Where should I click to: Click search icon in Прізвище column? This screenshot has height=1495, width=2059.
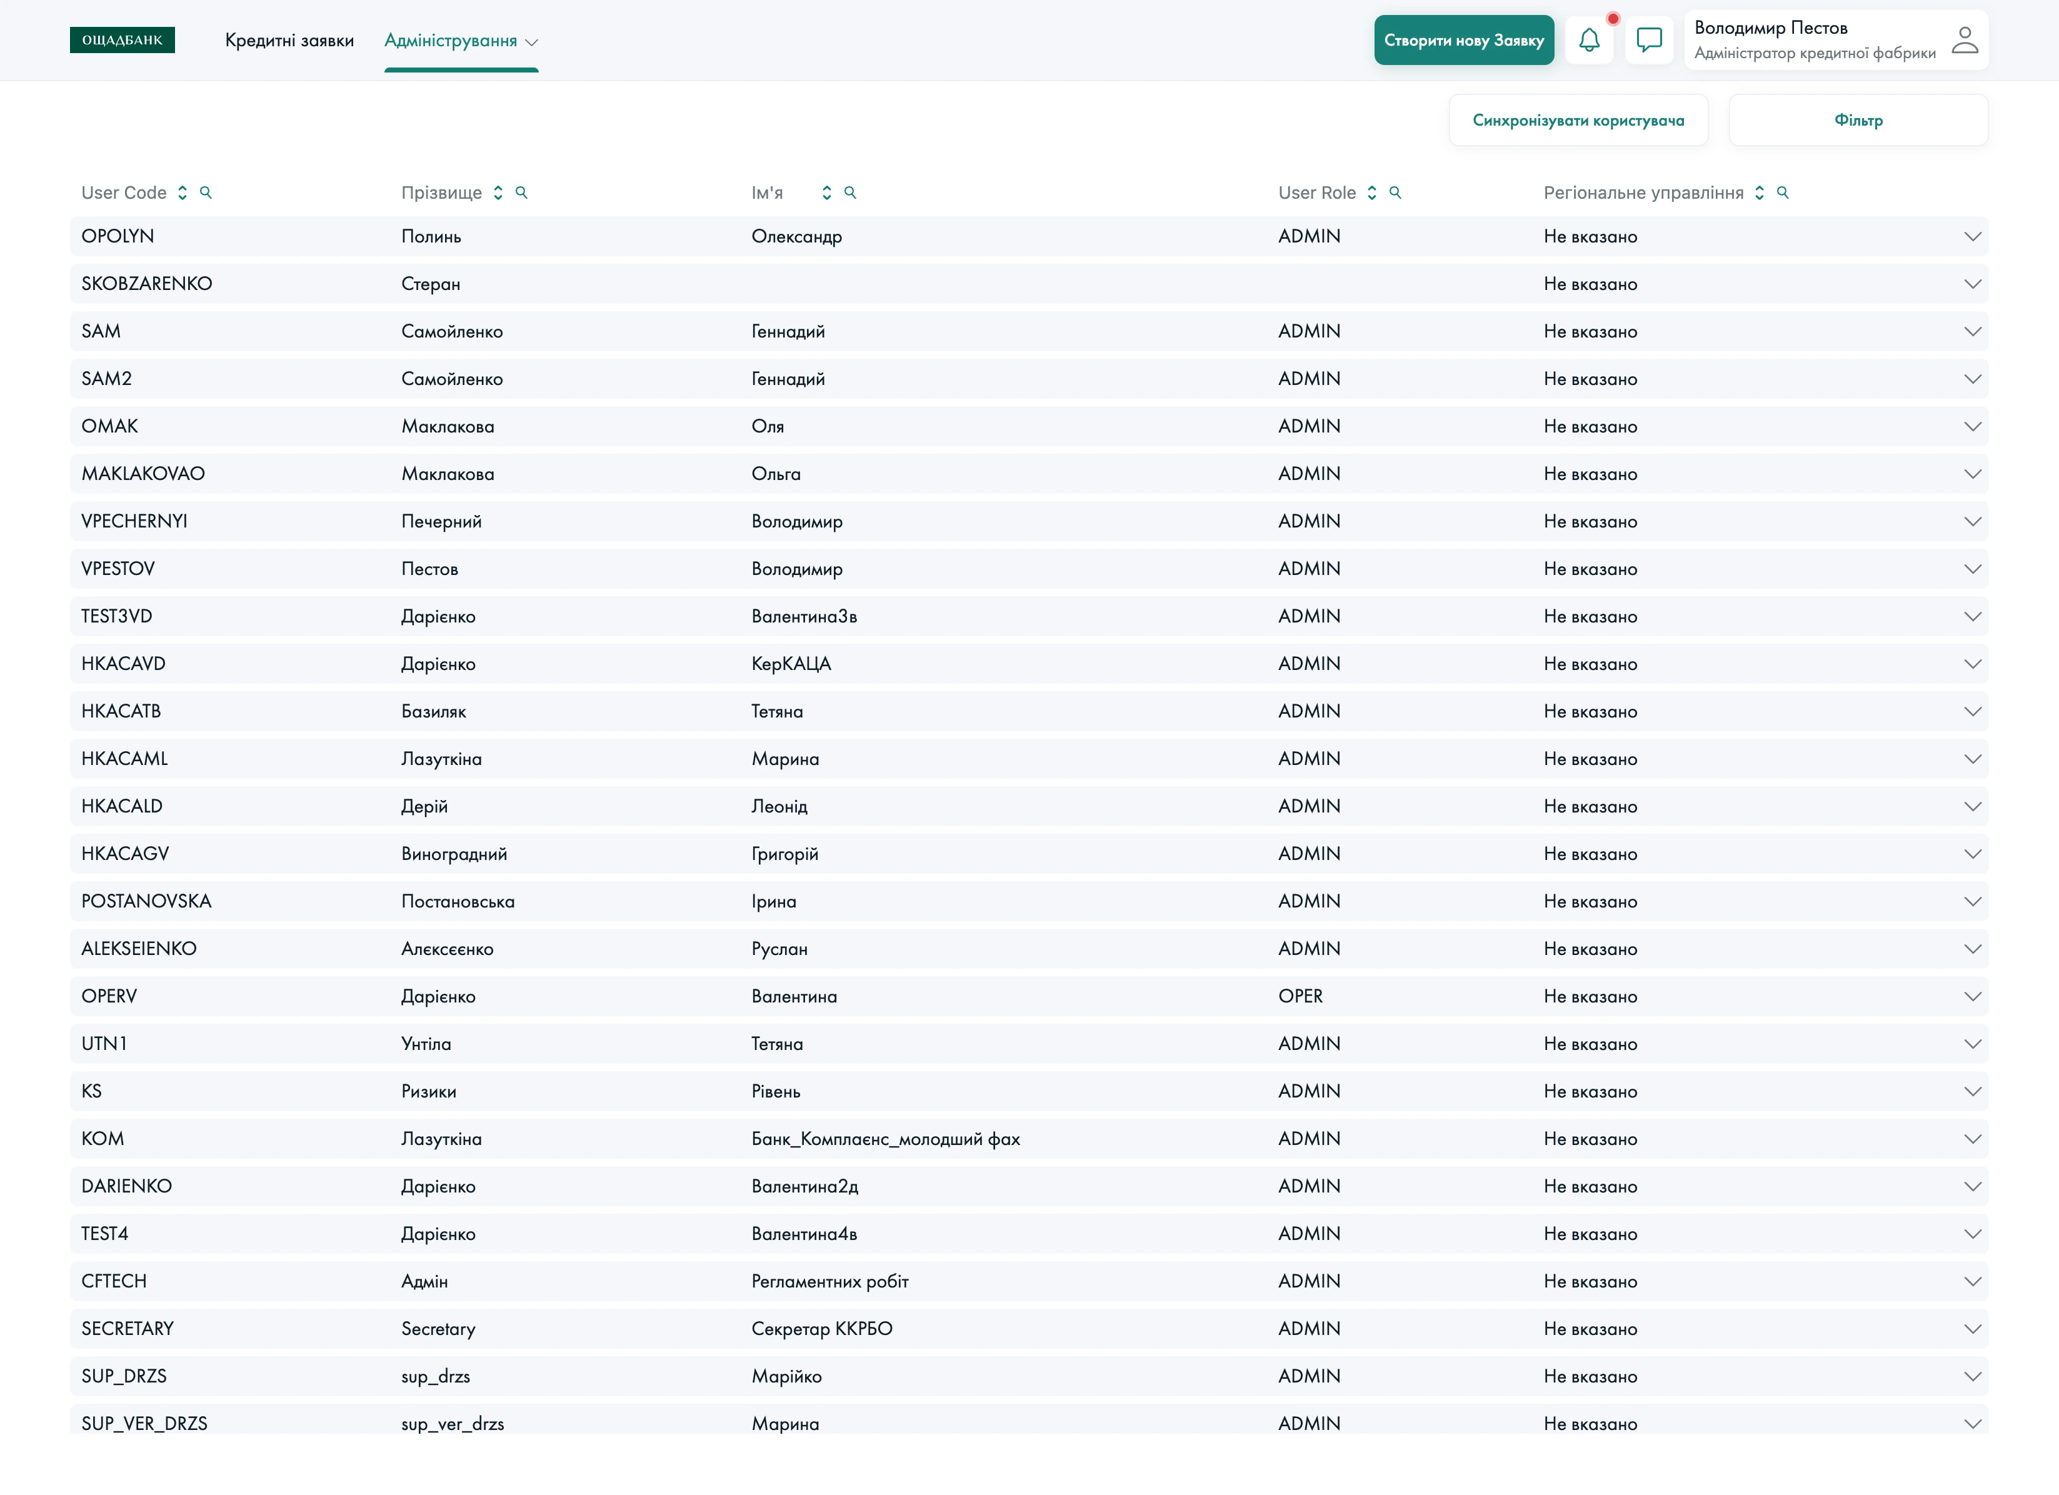[522, 192]
